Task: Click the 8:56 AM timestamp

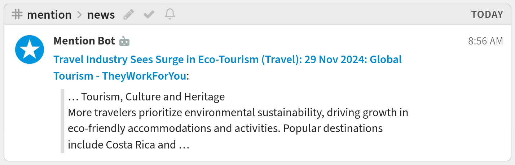Action: 485,41
